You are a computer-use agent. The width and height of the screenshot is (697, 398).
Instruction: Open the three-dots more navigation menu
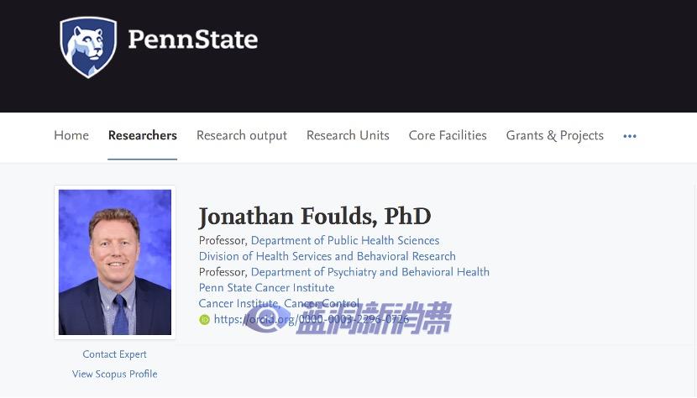[630, 136]
